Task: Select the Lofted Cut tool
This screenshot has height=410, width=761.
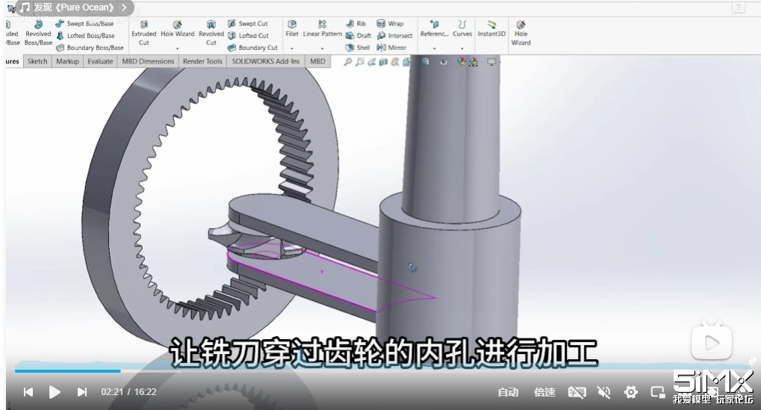Action: point(248,35)
